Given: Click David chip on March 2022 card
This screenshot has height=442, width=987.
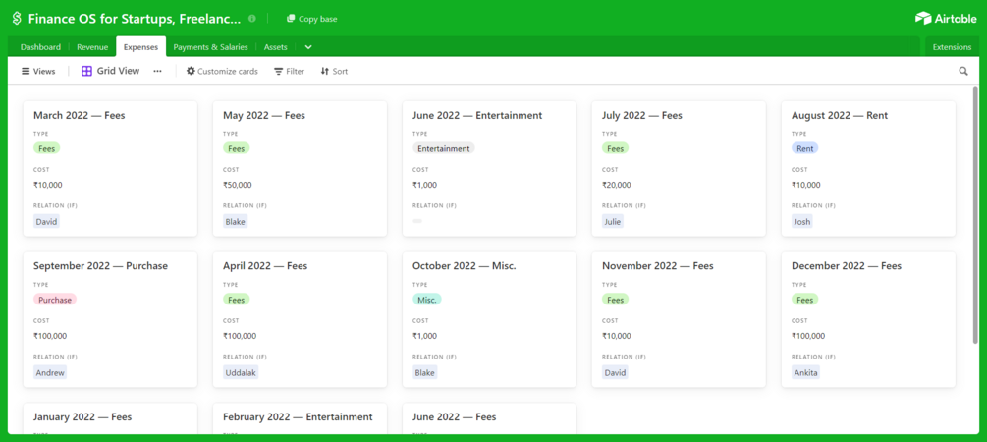Looking at the screenshot, I should click(46, 222).
